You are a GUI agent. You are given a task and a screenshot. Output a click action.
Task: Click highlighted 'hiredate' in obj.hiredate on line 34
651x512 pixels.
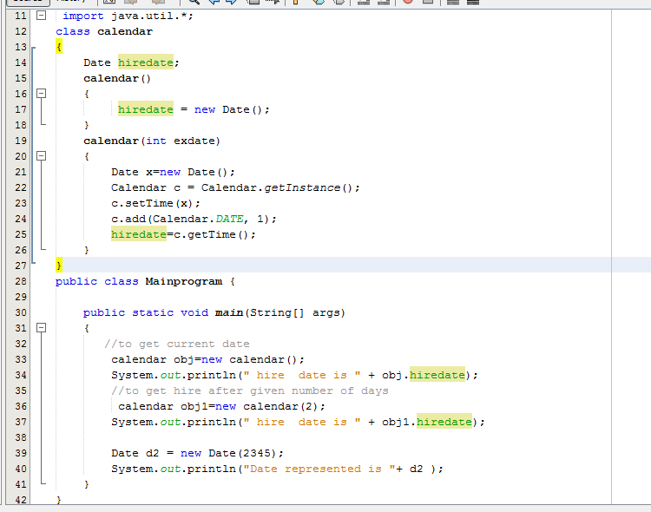[437, 375]
